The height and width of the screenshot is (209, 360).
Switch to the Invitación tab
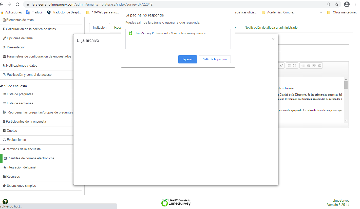point(100,28)
